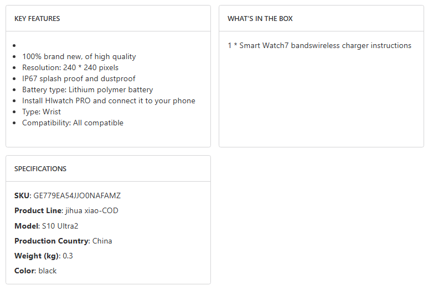Select the China country value
This screenshot has height=291, width=428.
click(x=102, y=241)
